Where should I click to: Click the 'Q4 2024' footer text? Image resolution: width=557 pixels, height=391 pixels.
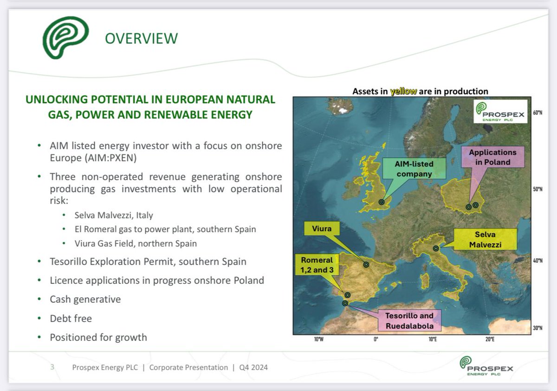click(x=254, y=367)
